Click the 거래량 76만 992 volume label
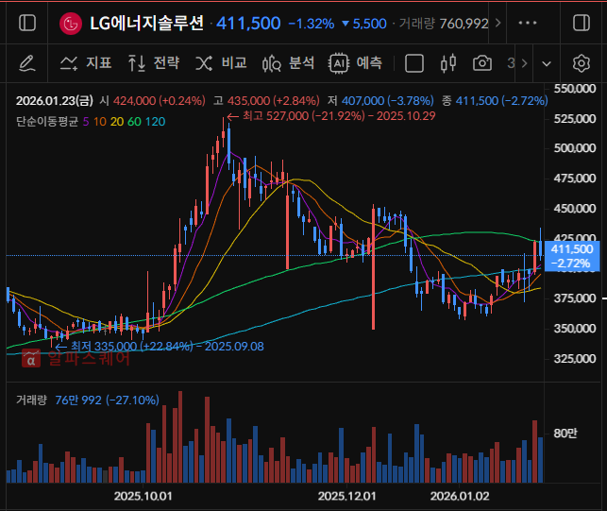607x511 pixels. [88, 400]
